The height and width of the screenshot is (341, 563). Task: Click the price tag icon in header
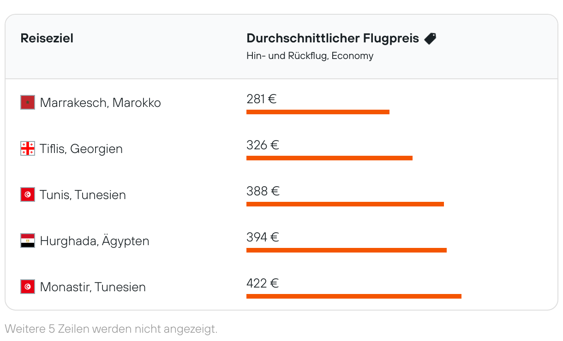(430, 39)
